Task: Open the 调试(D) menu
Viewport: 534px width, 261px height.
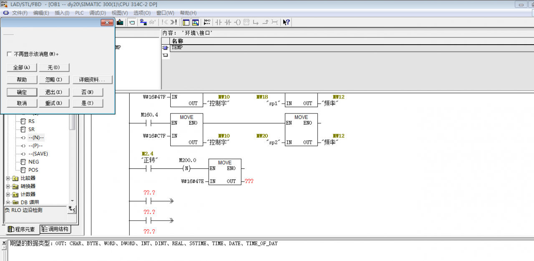Action: click(98, 13)
